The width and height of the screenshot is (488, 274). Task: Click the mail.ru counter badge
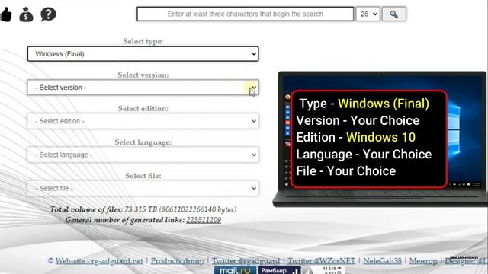click(x=236, y=270)
